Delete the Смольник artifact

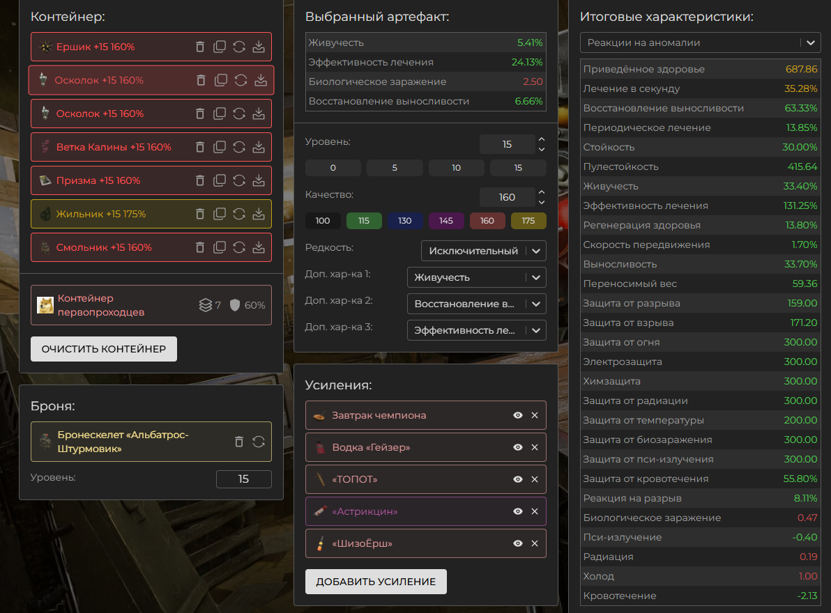200,247
